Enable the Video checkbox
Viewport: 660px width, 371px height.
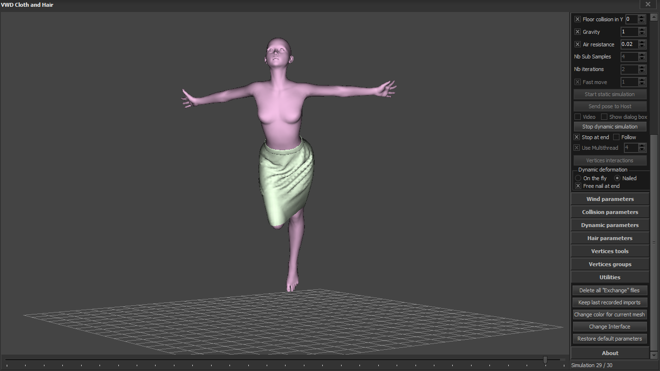(577, 117)
